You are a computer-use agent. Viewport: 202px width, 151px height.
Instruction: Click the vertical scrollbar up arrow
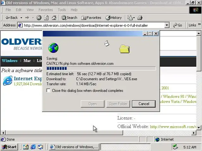click(199, 34)
